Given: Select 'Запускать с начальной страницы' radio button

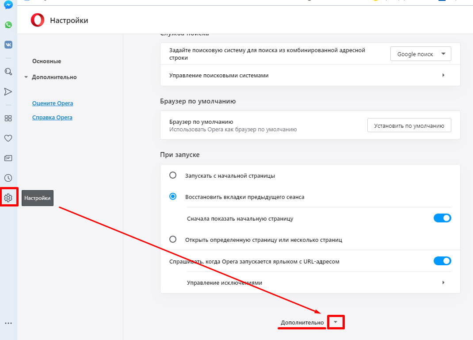Looking at the screenshot, I should [x=173, y=175].
